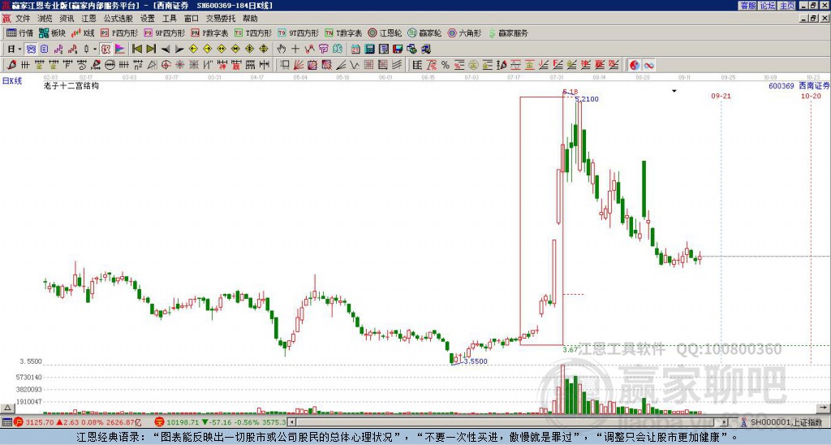
Task: Open the 浏览 menu
Action: coord(45,19)
